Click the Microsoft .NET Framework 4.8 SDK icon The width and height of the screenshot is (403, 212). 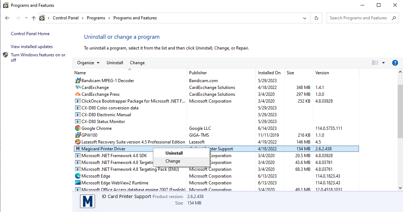click(x=78, y=155)
